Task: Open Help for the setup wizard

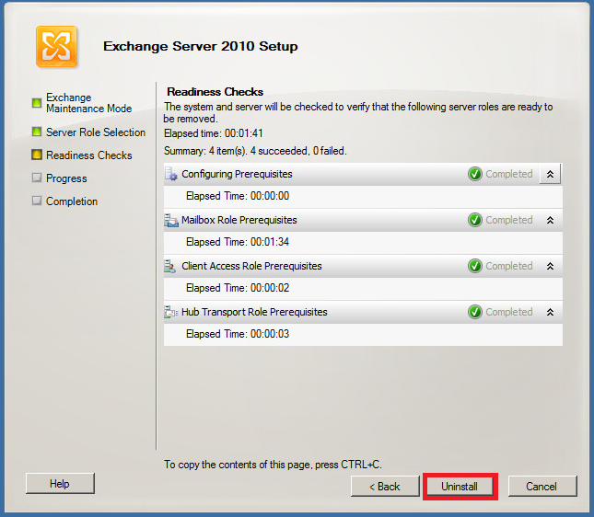Action: click(x=60, y=484)
